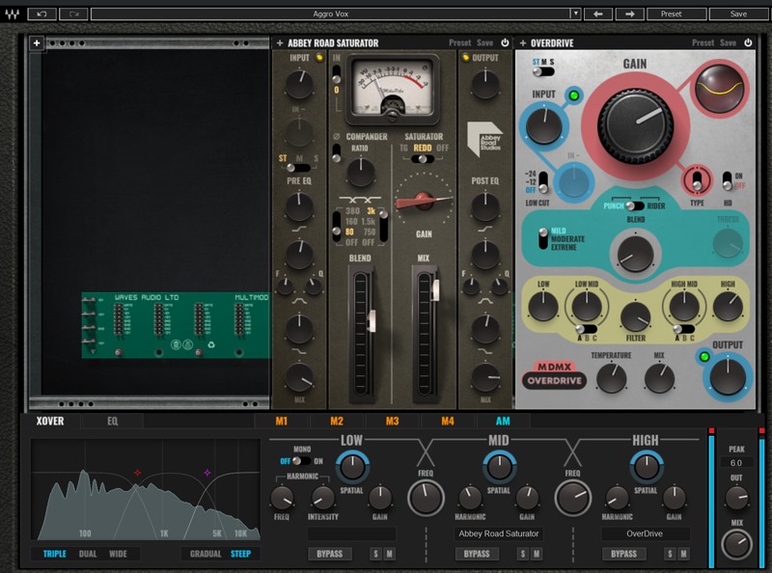
Task: Select the M1 macro tab
Action: coord(281,421)
